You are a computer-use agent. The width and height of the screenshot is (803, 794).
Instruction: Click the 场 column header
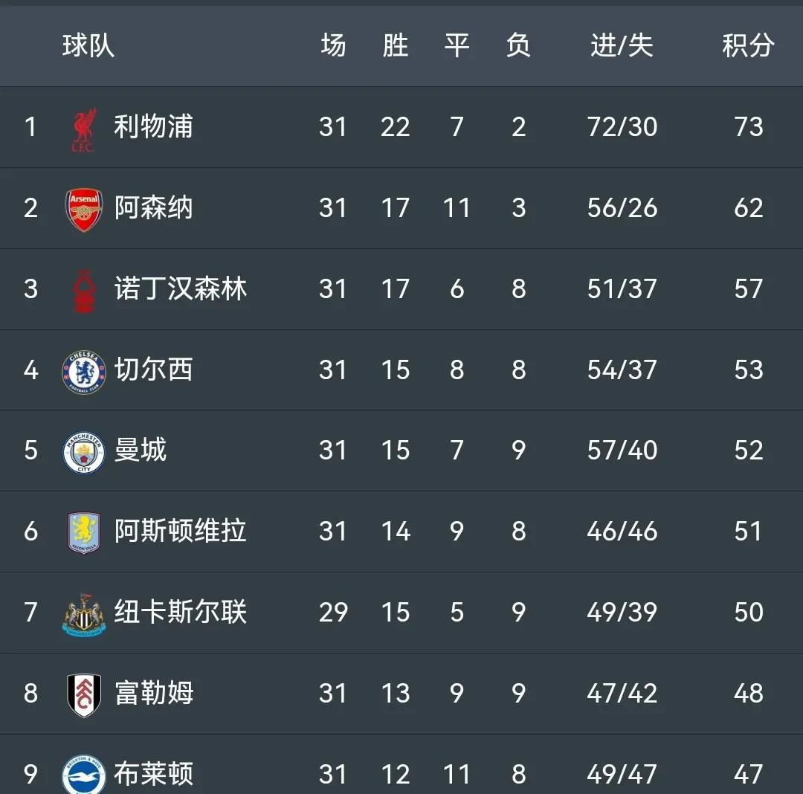[333, 46]
